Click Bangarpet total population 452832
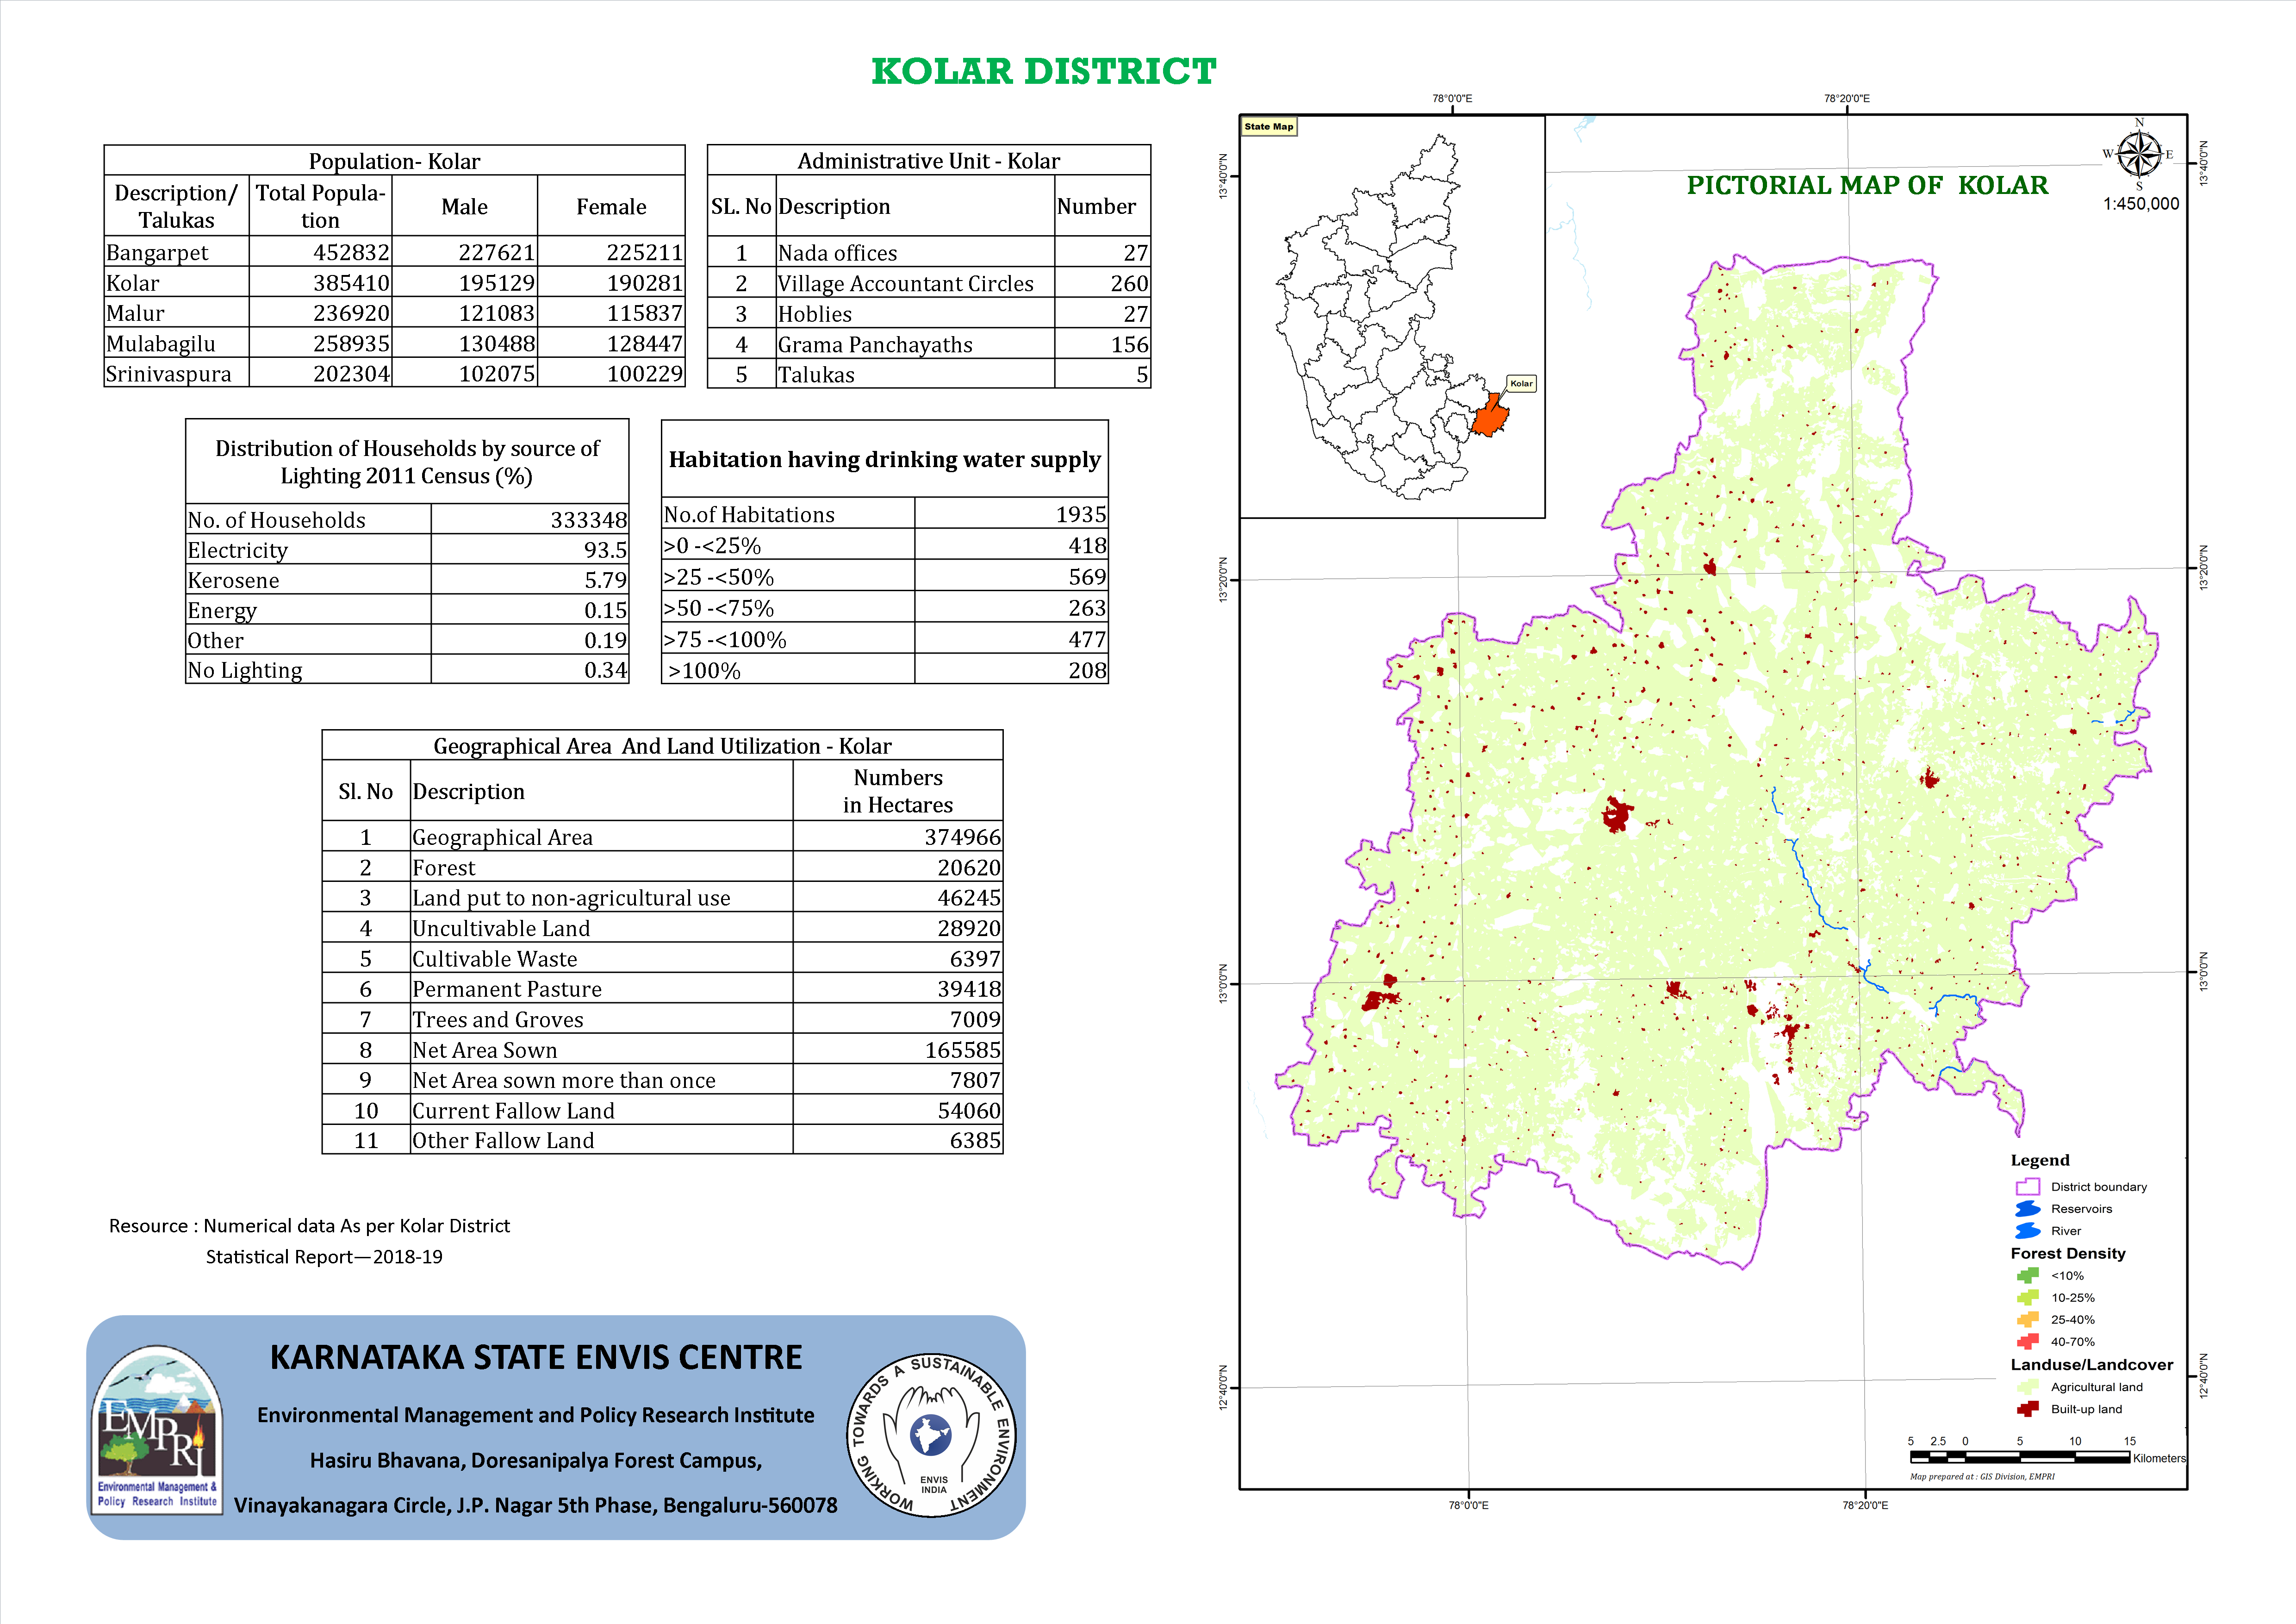2296x1624 pixels. [351, 253]
